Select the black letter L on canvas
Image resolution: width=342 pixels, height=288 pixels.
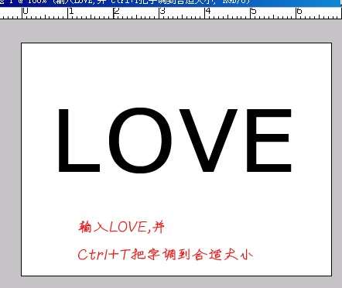(x=79, y=140)
